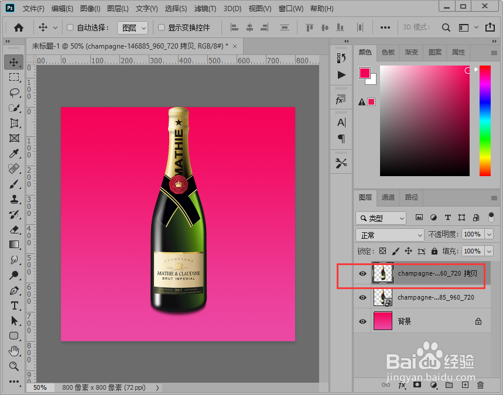Click the Home button in options bar
Viewport: 503px width, 395px height.
coord(19,28)
